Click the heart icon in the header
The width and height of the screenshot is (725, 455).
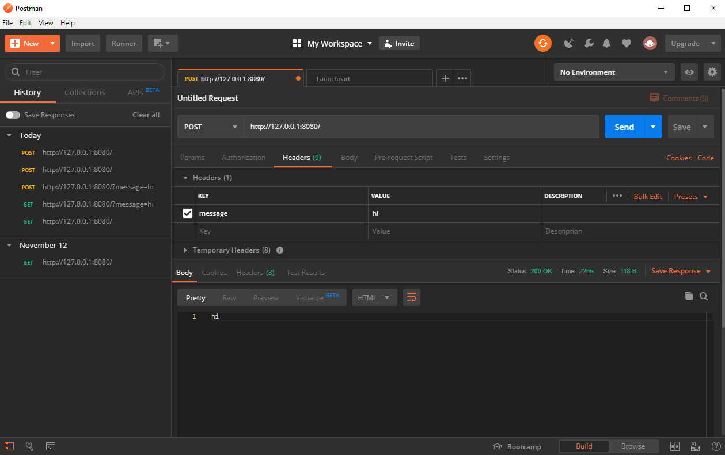point(627,43)
